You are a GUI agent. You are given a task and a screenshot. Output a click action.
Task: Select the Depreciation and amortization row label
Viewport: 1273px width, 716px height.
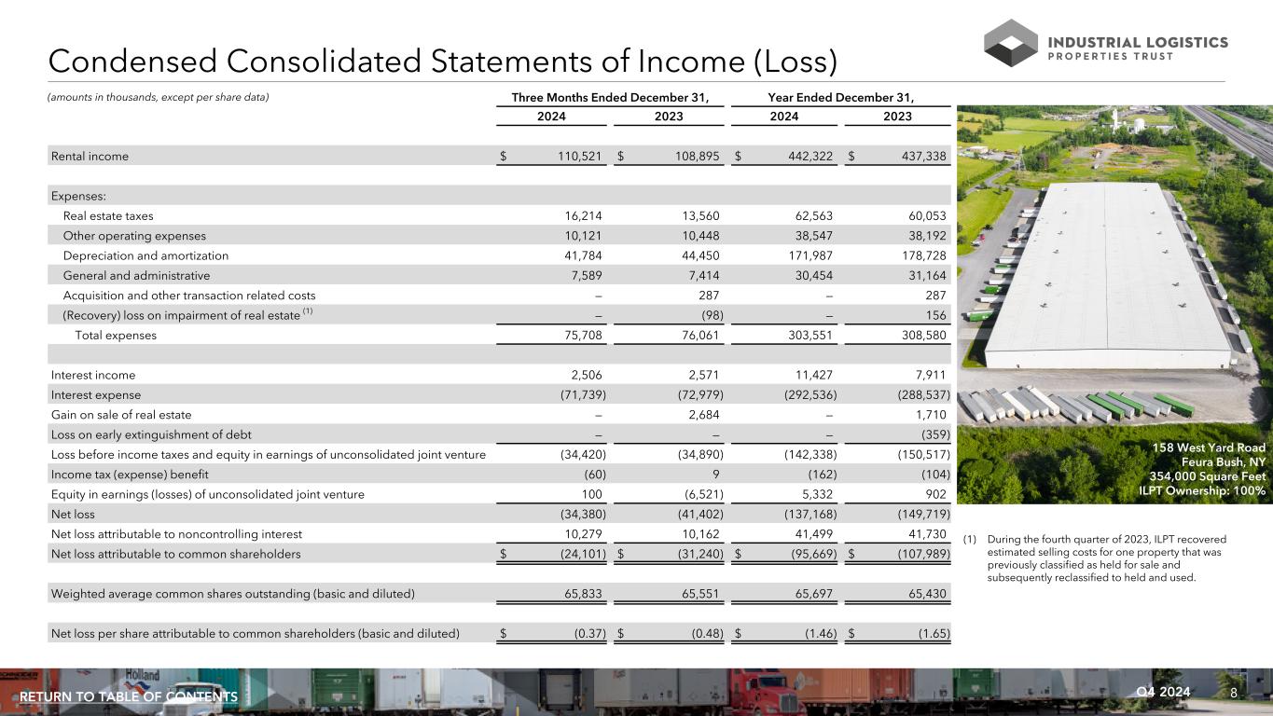(145, 255)
